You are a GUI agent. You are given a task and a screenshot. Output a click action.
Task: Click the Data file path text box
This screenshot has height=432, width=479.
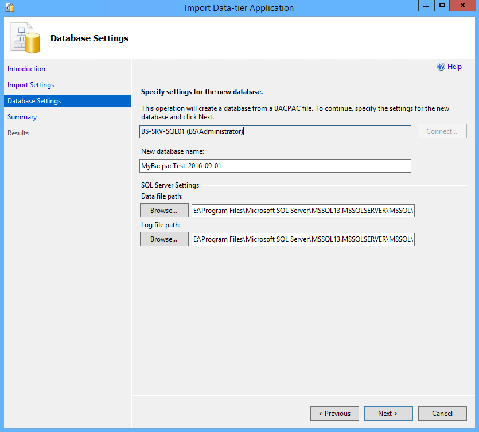point(303,211)
